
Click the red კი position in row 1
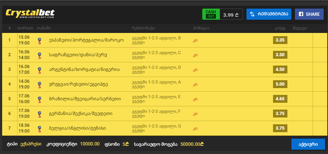[195, 40]
